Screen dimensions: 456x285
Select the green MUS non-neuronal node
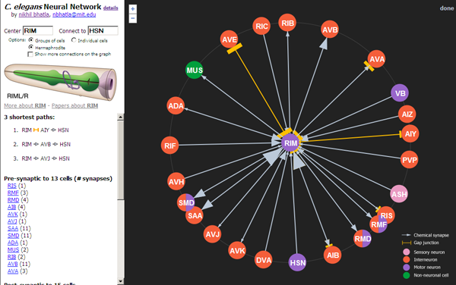click(195, 70)
